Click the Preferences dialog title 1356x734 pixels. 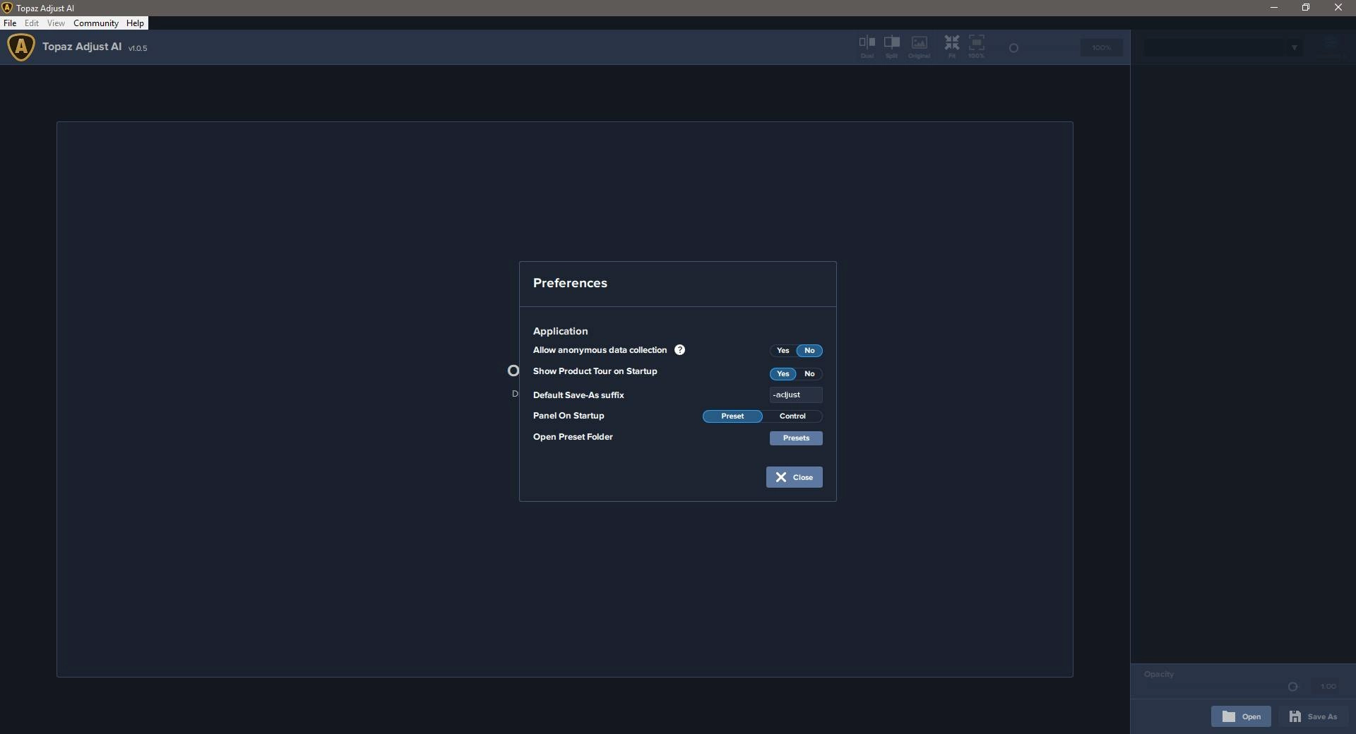[x=570, y=283]
